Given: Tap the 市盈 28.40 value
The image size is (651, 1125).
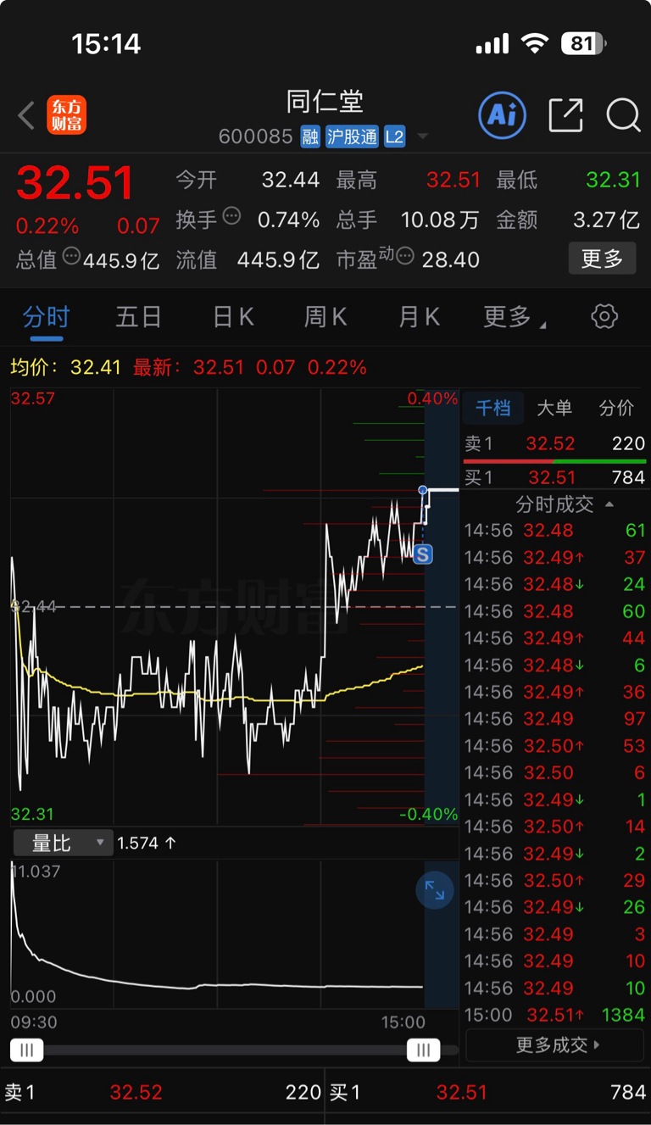Looking at the screenshot, I should click(451, 259).
